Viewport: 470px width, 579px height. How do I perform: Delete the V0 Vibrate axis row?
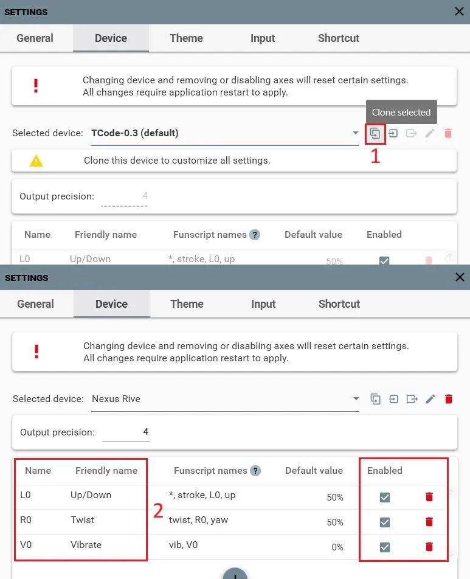429,547
